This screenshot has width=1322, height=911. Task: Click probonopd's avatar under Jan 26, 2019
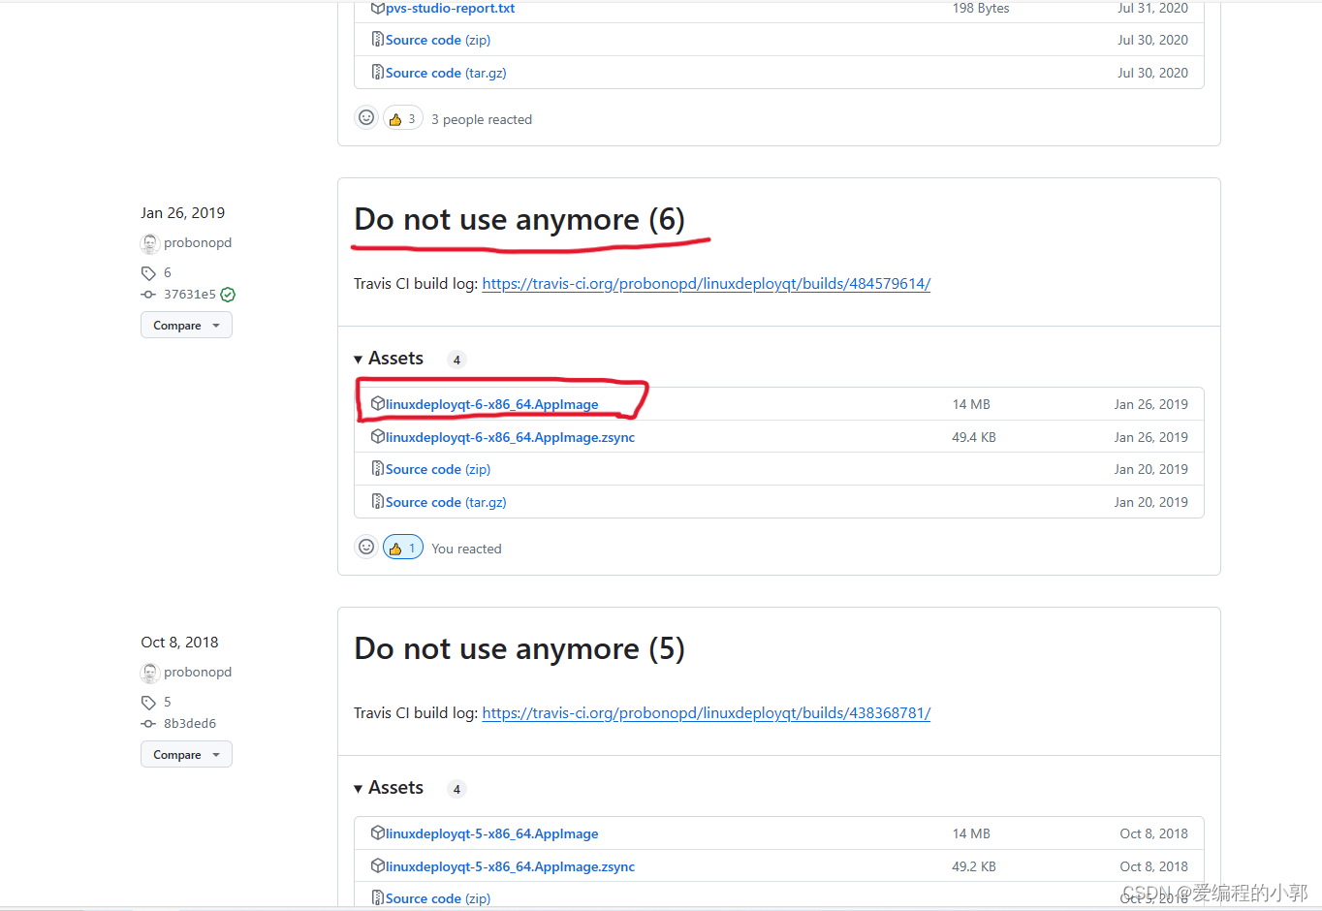tap(150, 243)
